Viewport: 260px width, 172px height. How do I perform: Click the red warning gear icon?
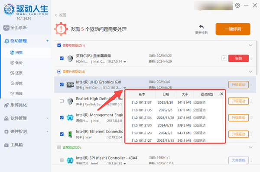61,29
